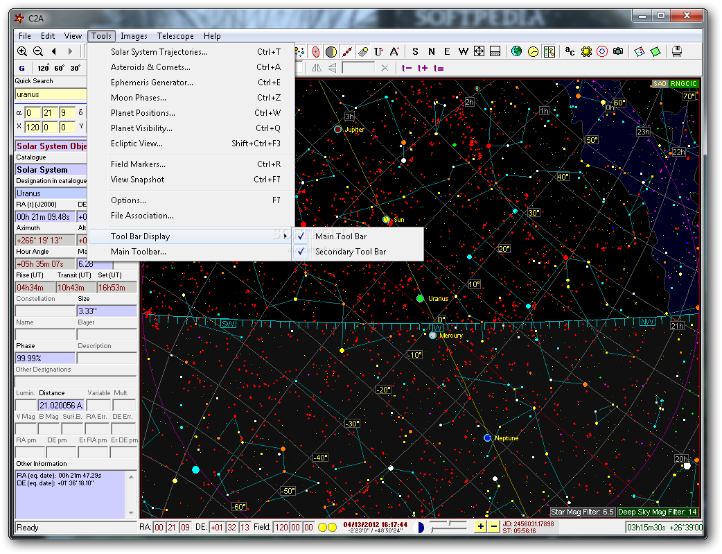The height and width of the screenshot is (554, 722).
Task: Click the Neptune planet on the sky map
Action: click(x=487, y=438)
